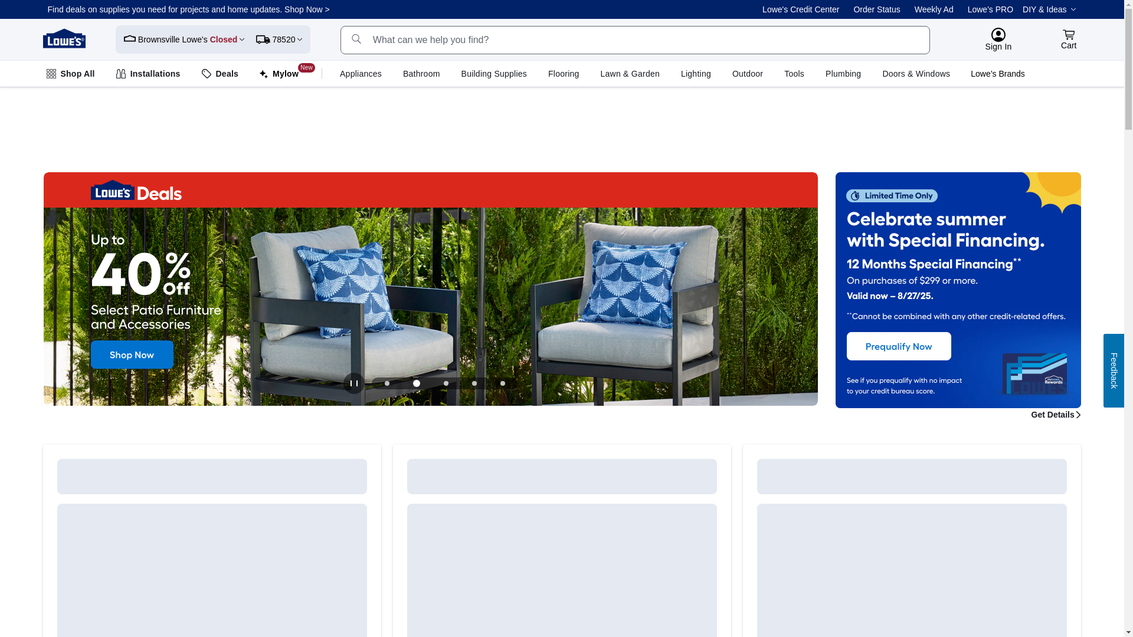This screenshot has width=1133, height=637.
Task: Open the Sign In account icon
Action: tap(998, 35)
